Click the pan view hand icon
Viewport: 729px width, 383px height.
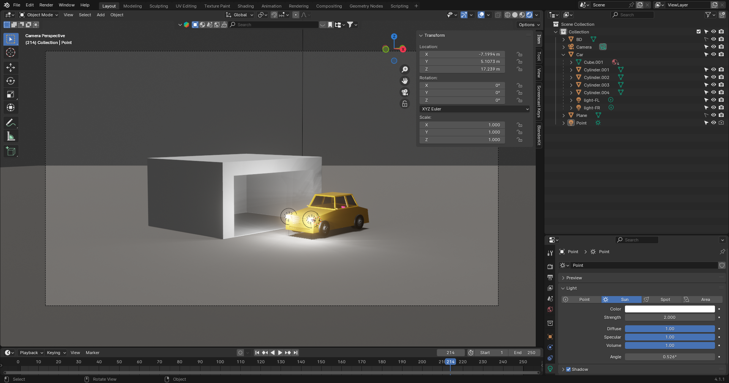(405, 81)
